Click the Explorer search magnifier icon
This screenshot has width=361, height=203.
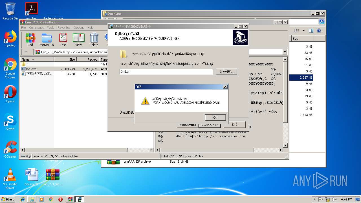(322, 22)
